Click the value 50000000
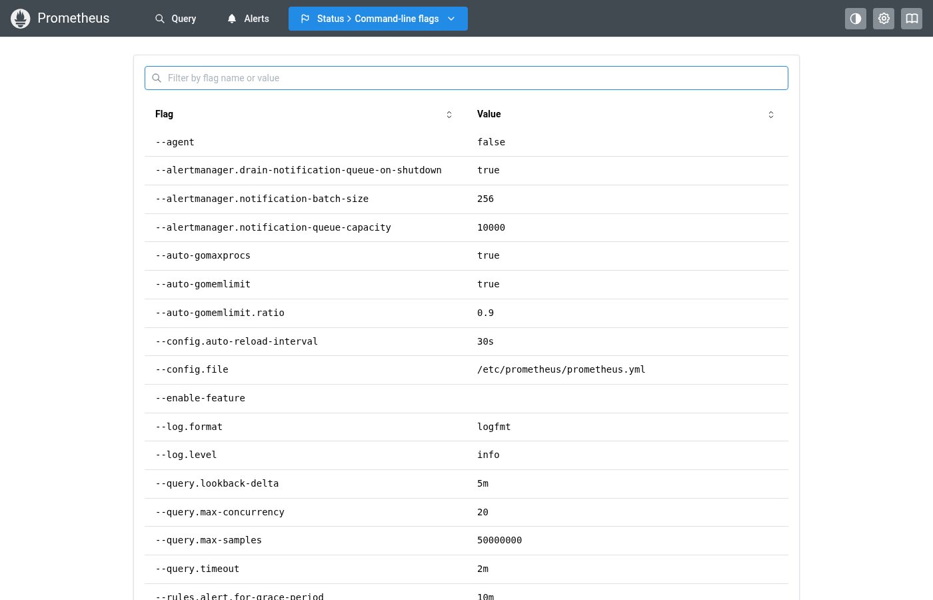Image resolution: width=933 pixels, height=600 pixels. coord(500,540)
